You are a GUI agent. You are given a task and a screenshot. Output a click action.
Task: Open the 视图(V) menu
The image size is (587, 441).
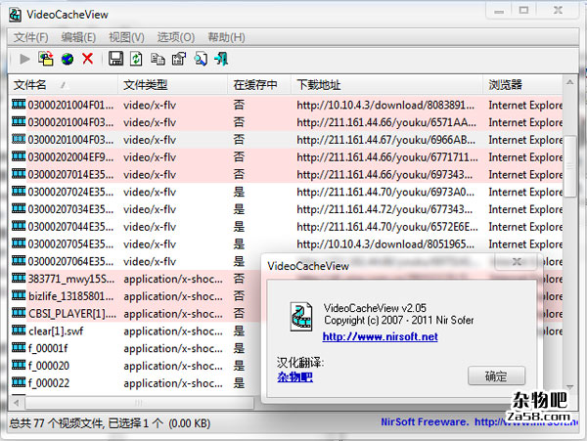[126, 37]
